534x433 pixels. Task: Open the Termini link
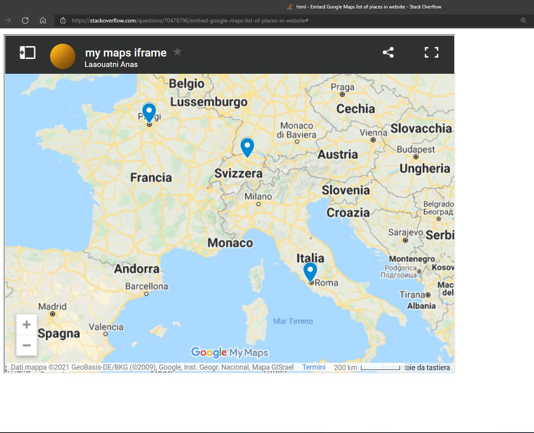click(x=314, y=367)
